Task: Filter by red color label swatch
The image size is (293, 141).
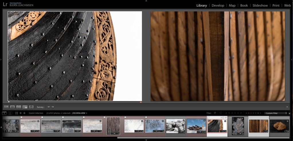Action: 247,113
